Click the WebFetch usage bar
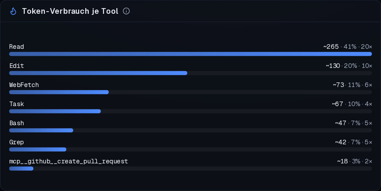Viewport: 381px width, 191px height. (x=190, y=92)
